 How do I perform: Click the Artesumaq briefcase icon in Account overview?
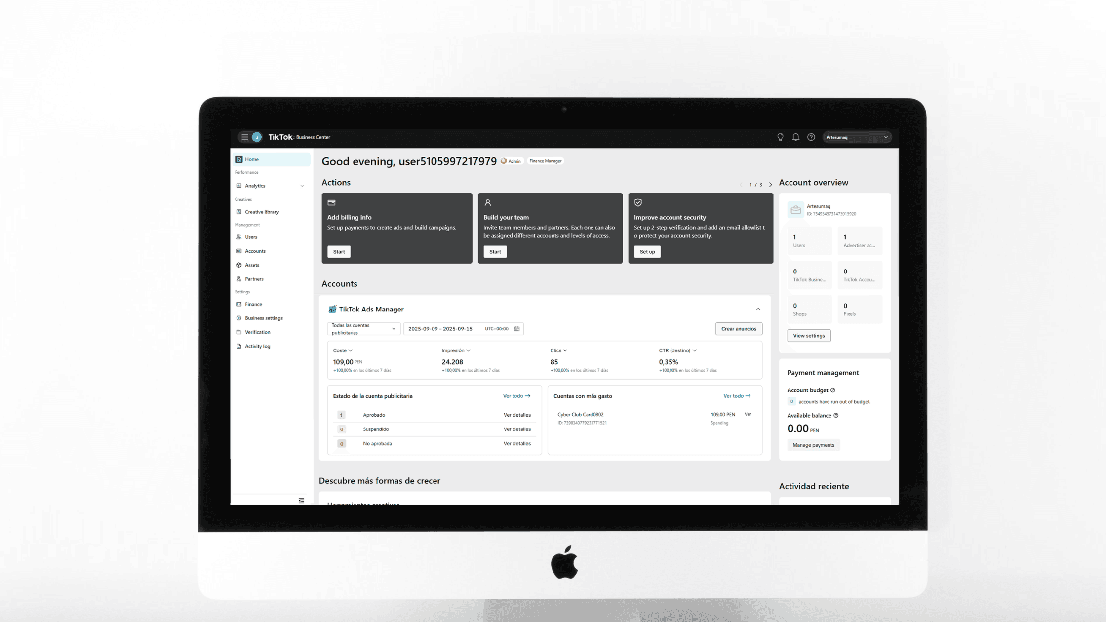pos(795,210)
